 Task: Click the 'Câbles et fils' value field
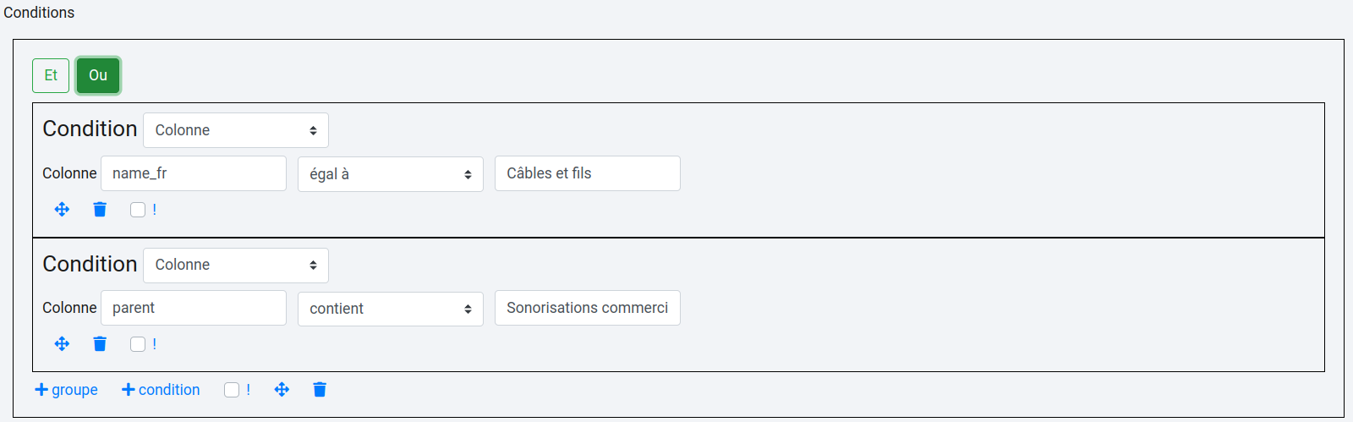click(587, 173)
